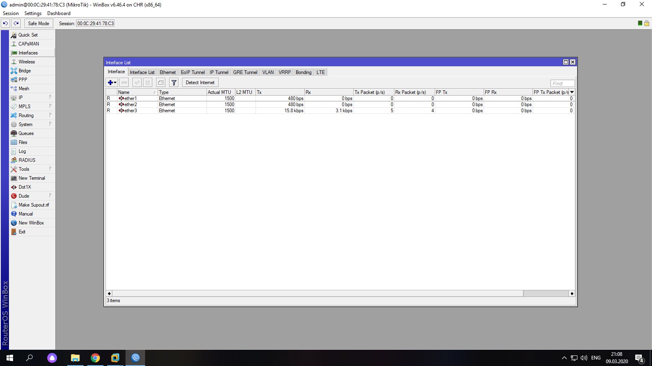Open RADIUS settings

32,160
